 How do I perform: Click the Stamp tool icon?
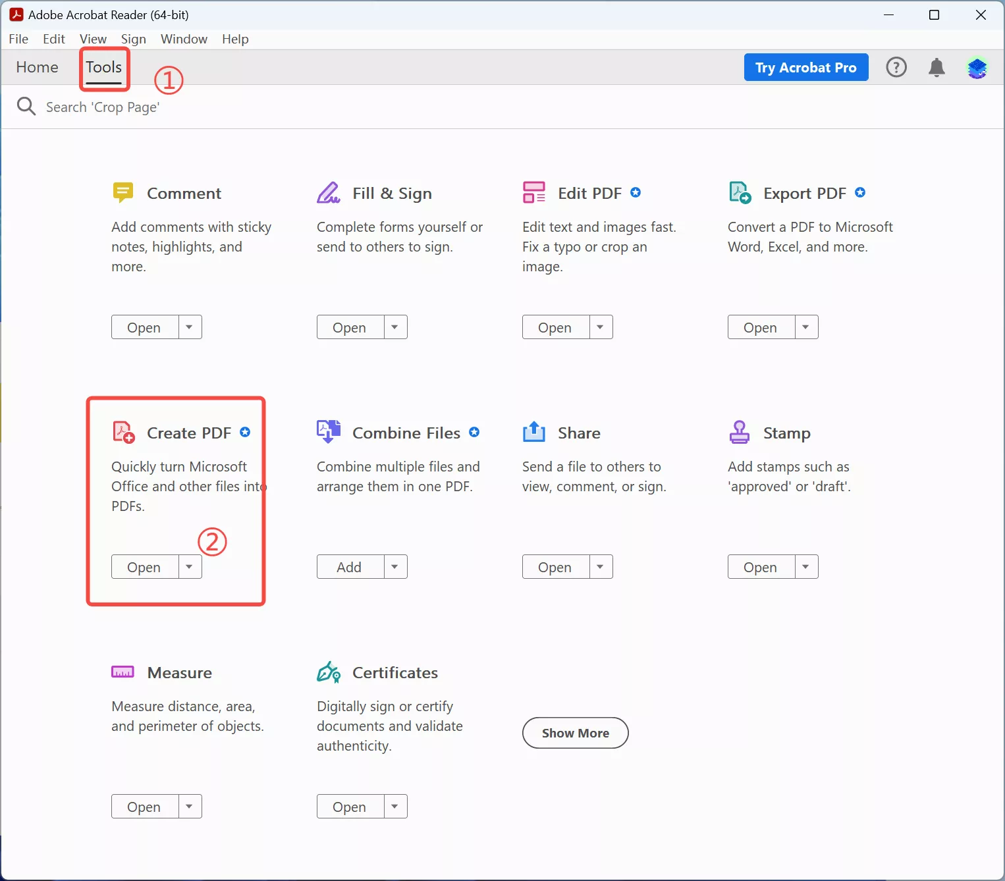click(740, 432)
